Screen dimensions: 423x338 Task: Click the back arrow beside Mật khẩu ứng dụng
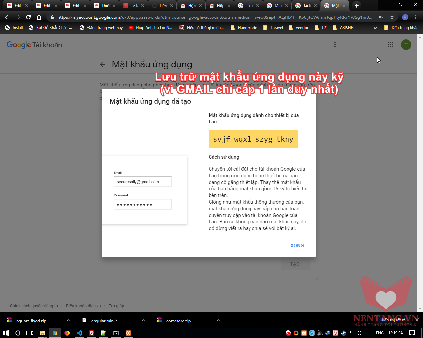[103, 65]
